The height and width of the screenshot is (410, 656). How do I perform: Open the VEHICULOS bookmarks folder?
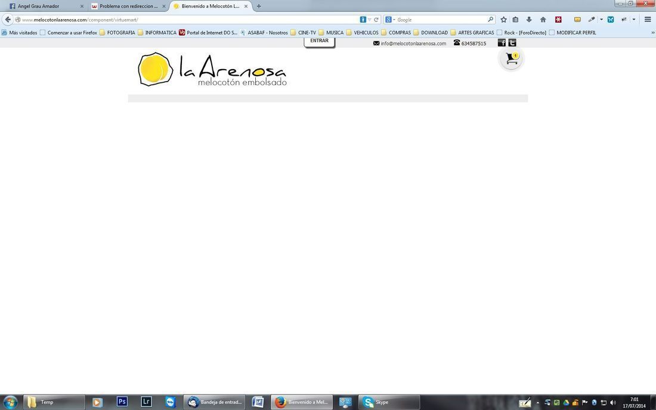click(362, 33)
